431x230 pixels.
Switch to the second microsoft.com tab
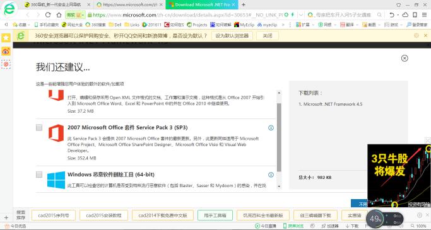(129, 4)
